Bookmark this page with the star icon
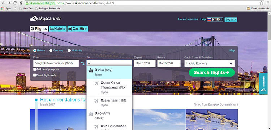The width and height of the screenshot is (271, 130). pyautogui.click(x=261, y=3)
